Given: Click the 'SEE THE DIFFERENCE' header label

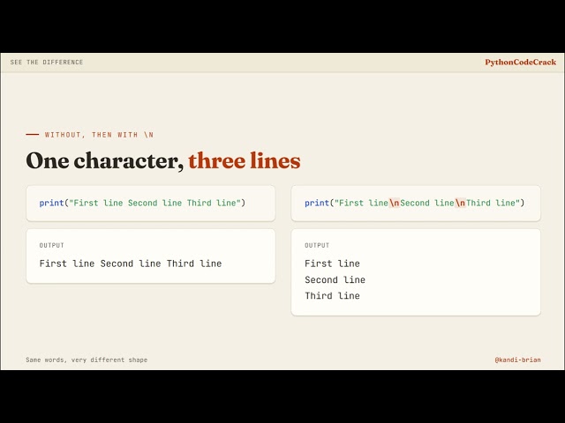Looking at the screenshot, I should [47, 63].
